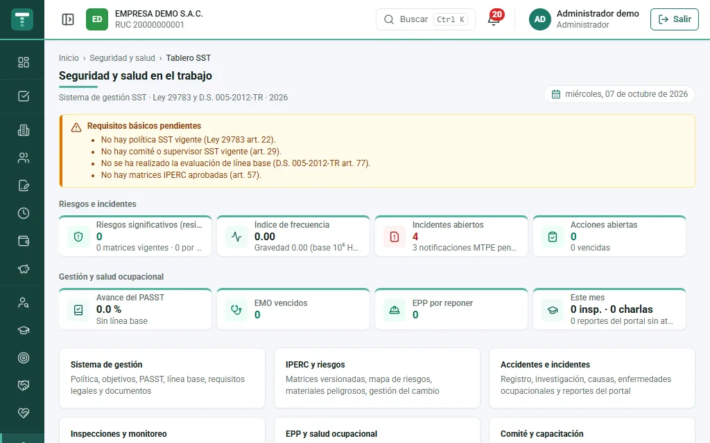Open the EMO vencidos card
The width and height of the screenshot is (710, 443).
point(293,309)
